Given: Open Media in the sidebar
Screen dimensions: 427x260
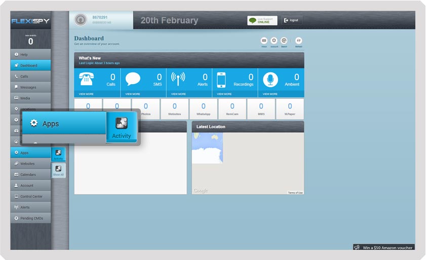Looking at the screenshot, I should (30, 98).
